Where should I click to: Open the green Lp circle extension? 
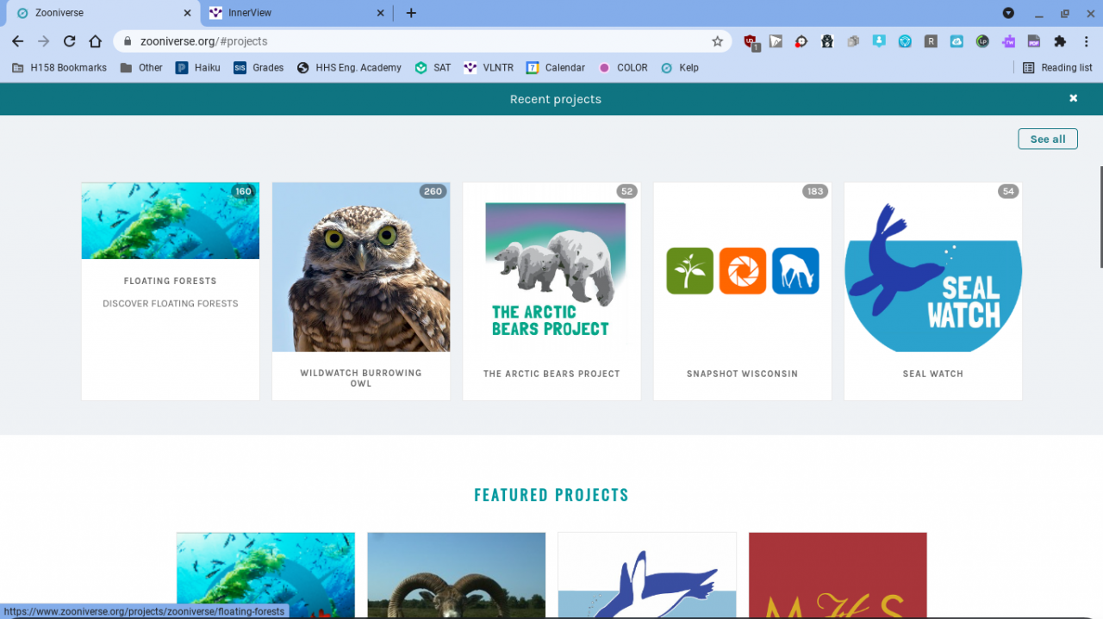click(x=982, y=41)
